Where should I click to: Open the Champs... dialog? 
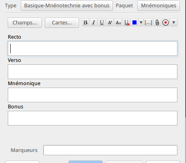(25, 23)
